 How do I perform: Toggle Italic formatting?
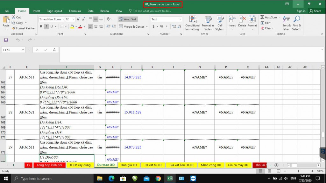tap(46, 26)
